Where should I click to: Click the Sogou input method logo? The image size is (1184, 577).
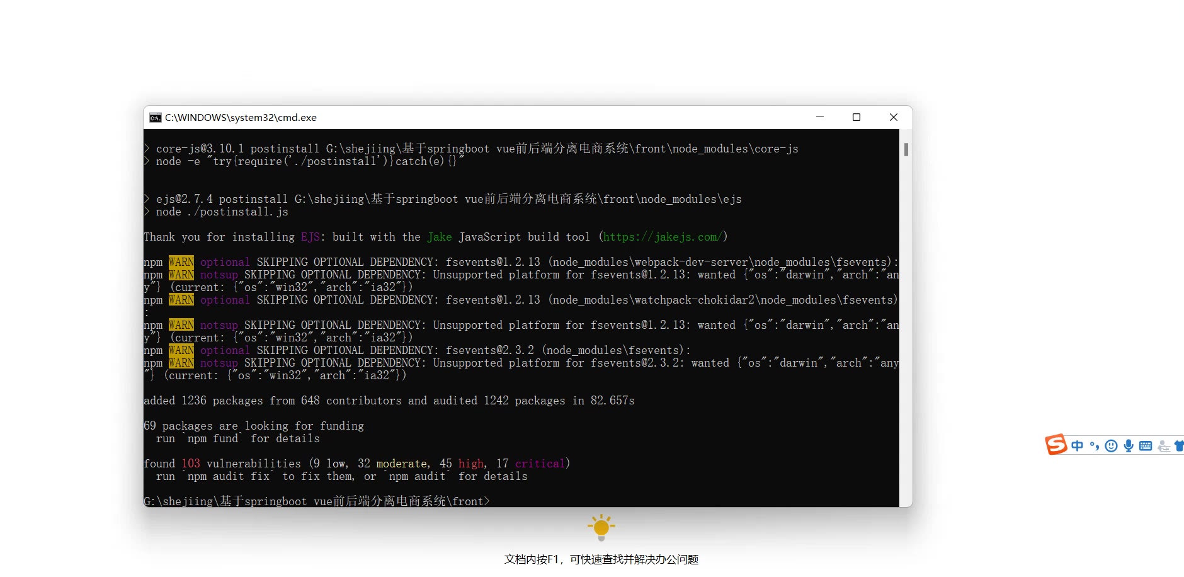click(1056, 445)
